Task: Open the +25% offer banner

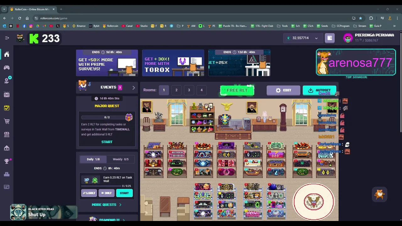Action: point(239,63)
